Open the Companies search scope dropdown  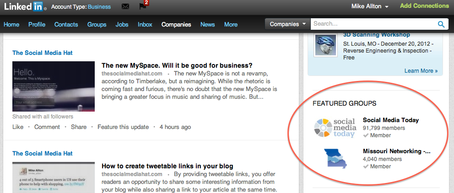[x=287, y=24]
